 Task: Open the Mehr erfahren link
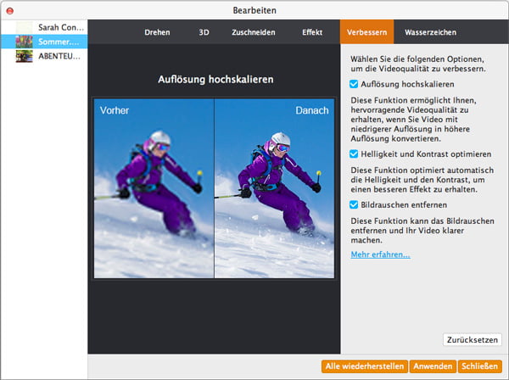point(380,254)
